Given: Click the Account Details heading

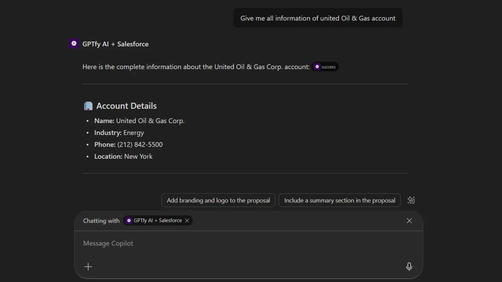Looking at the screenshot, I should (126, 106).
